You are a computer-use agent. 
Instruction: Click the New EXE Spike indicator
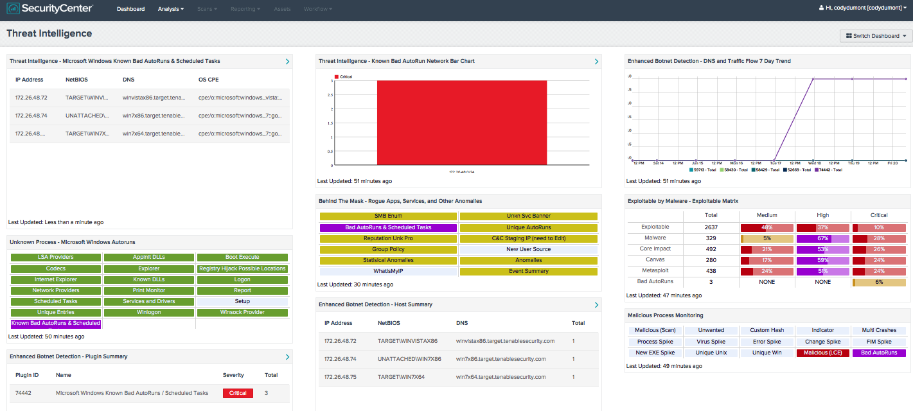pyautogui.click(x=655, y=353)
